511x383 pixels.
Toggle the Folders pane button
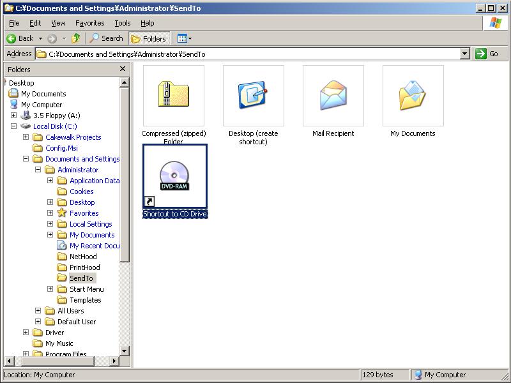149,39
